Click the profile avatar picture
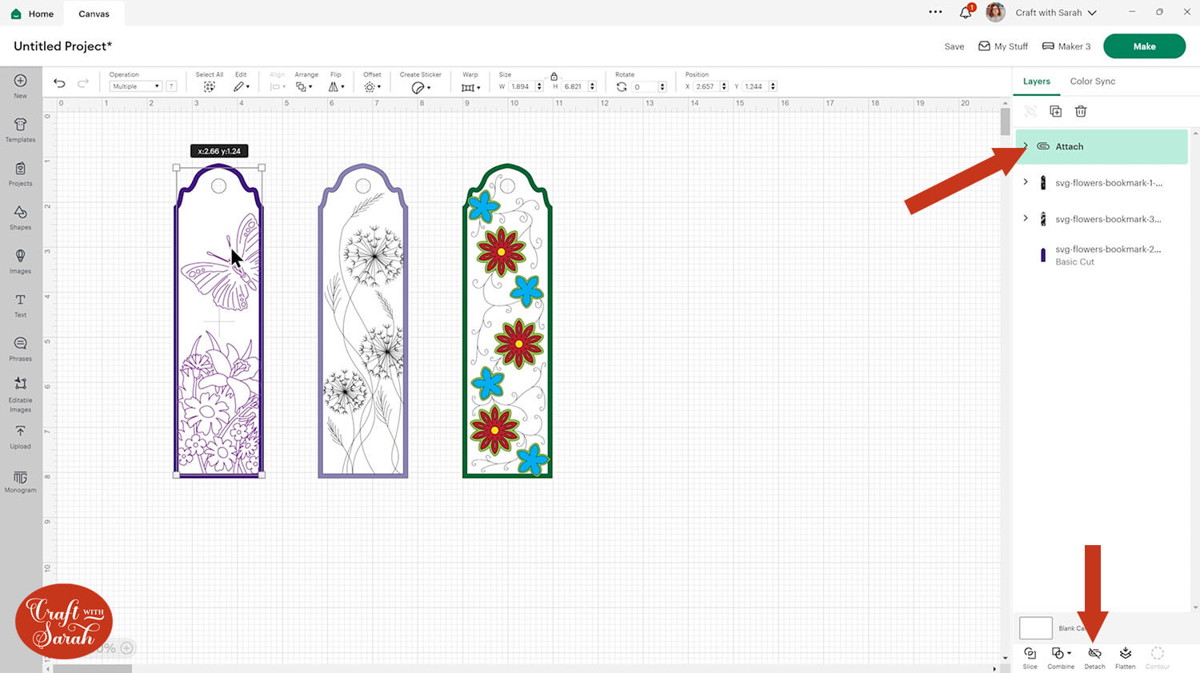This screenshot has width=1200, height=673. 995,12
